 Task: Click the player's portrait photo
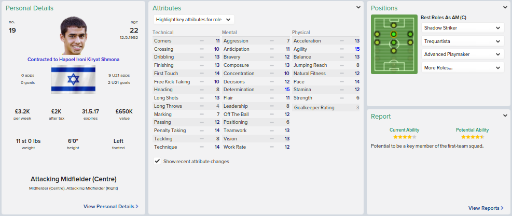73,35
